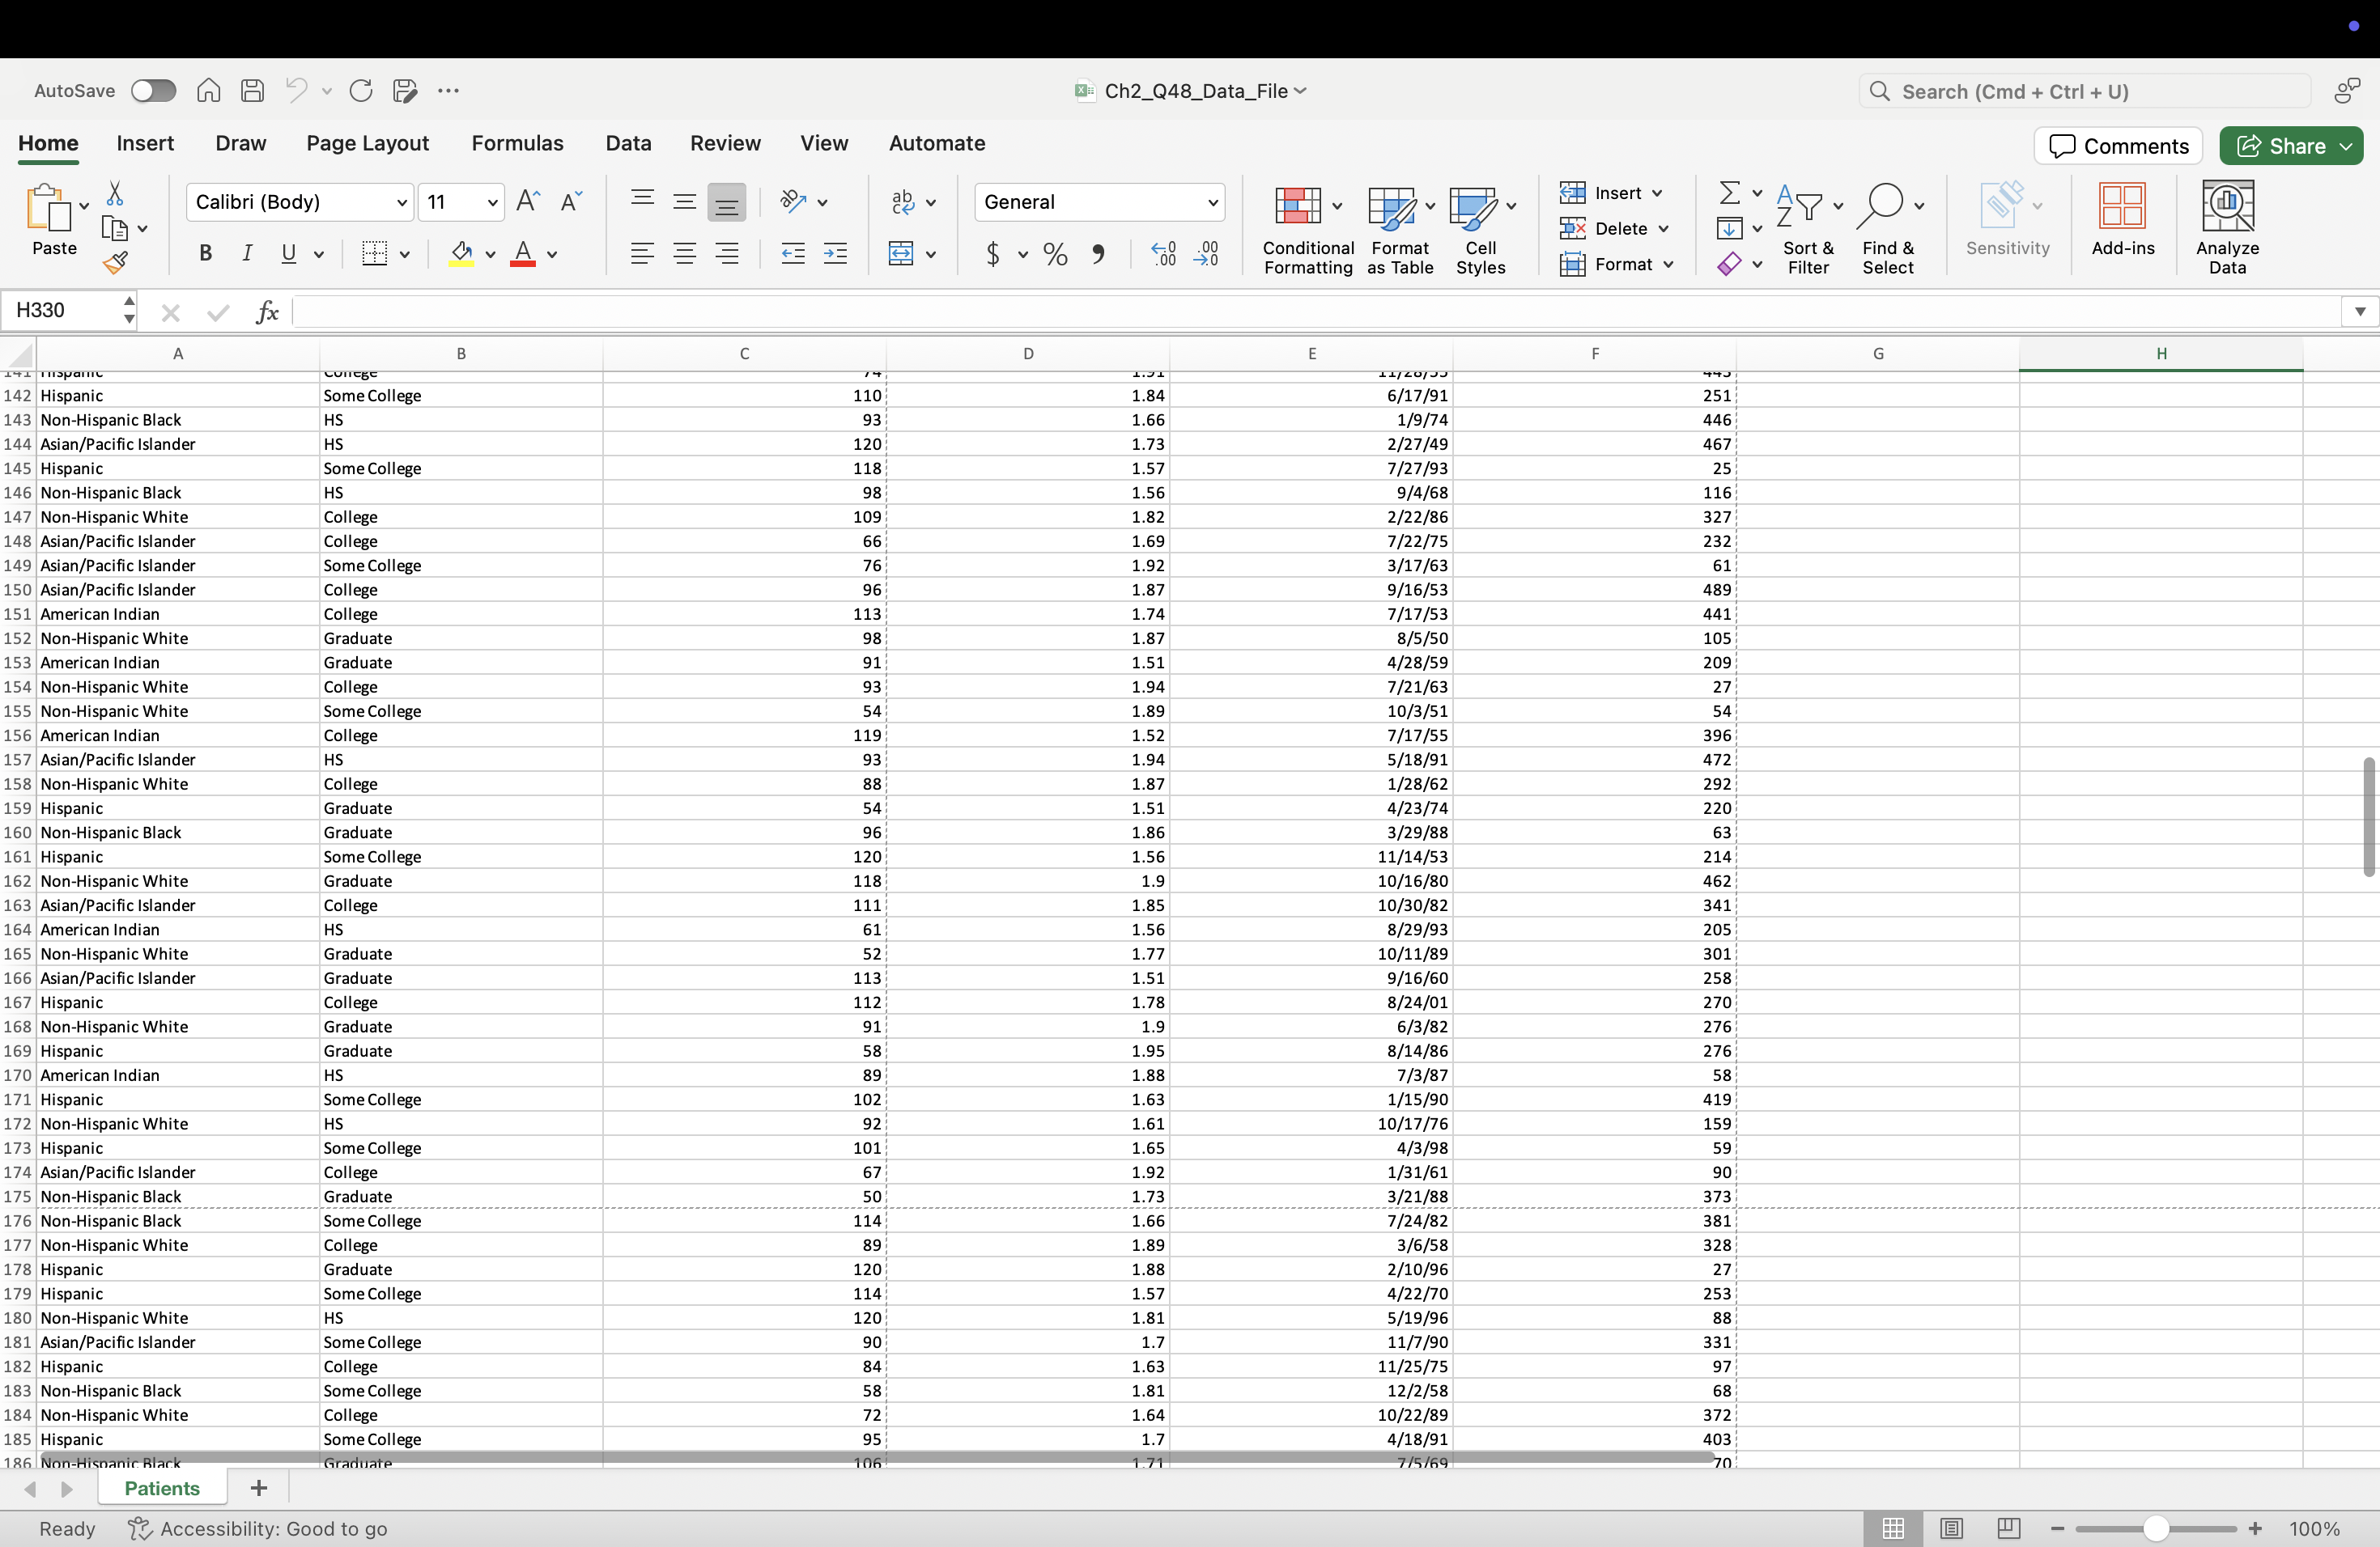Open the Formulas ribbon tab

[517, 143]
